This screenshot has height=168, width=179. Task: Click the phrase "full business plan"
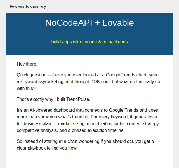click(34, 124)
